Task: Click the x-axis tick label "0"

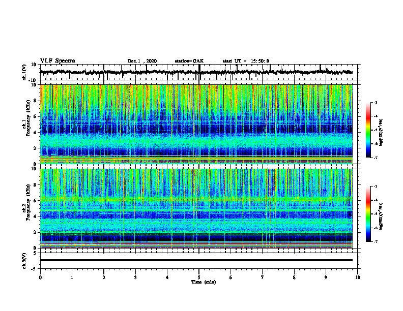Action: (x=40, y=277)
